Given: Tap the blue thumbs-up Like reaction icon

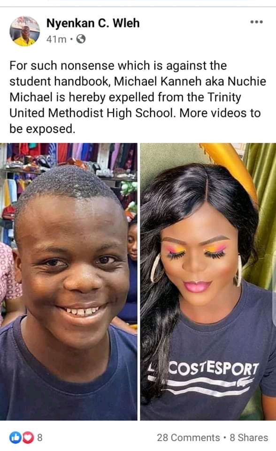Looking at the screenshot, I should pos(15,437).
